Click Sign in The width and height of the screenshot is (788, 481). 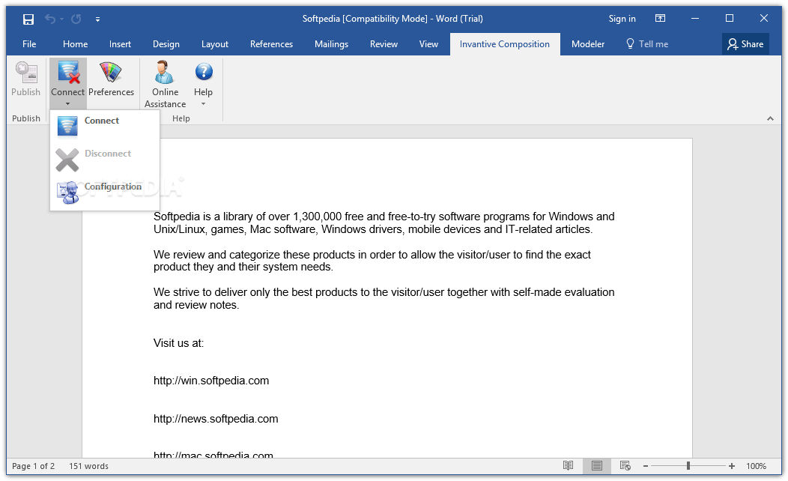tap(622, 19)
